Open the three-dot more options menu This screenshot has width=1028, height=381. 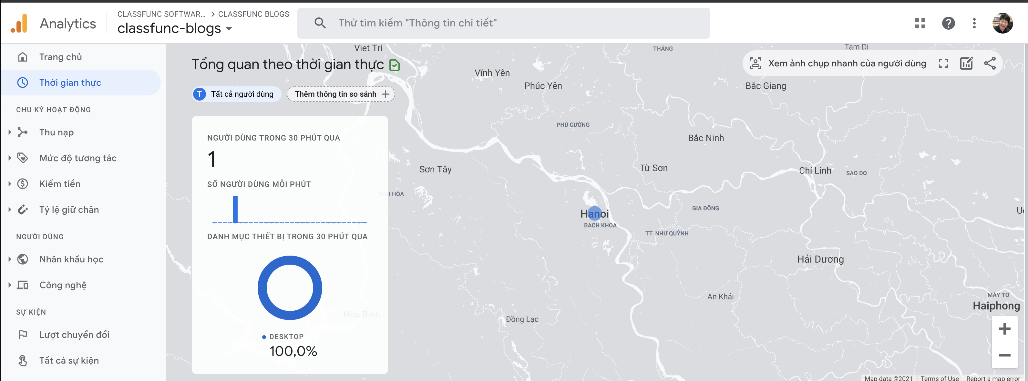pos(974,24)
